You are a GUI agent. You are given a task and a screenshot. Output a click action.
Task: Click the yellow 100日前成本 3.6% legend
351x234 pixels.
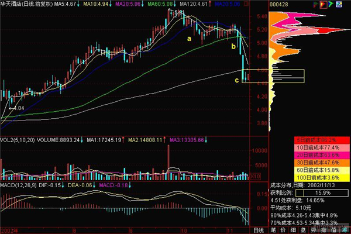(322, 178)
